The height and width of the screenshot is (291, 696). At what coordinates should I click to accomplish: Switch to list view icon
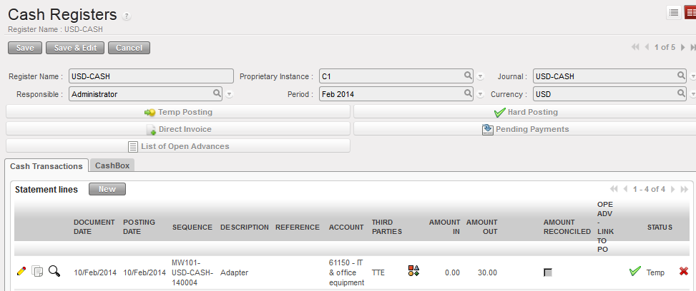(x=673, y=12)
